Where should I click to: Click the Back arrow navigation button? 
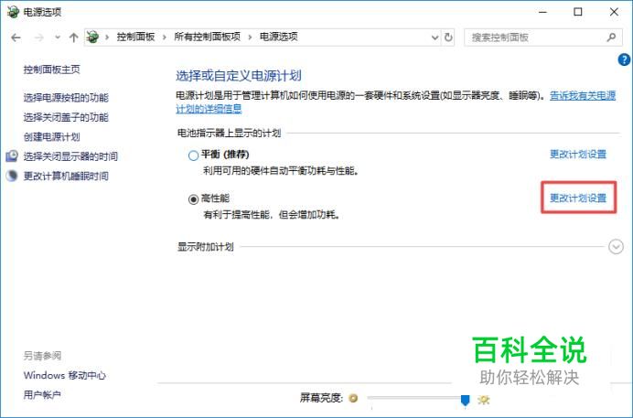tap(16, 38)
